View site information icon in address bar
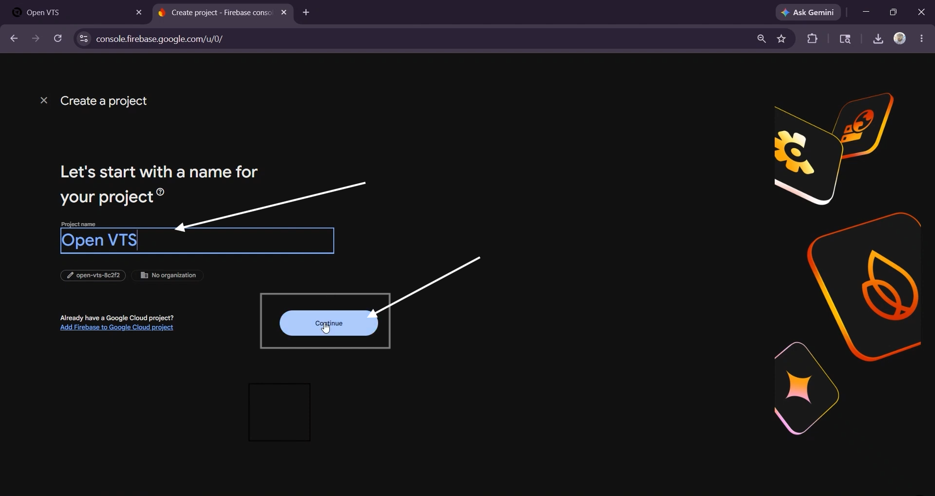Image resolution: width=935 pixels, height=496 pixels. (83, 39)
